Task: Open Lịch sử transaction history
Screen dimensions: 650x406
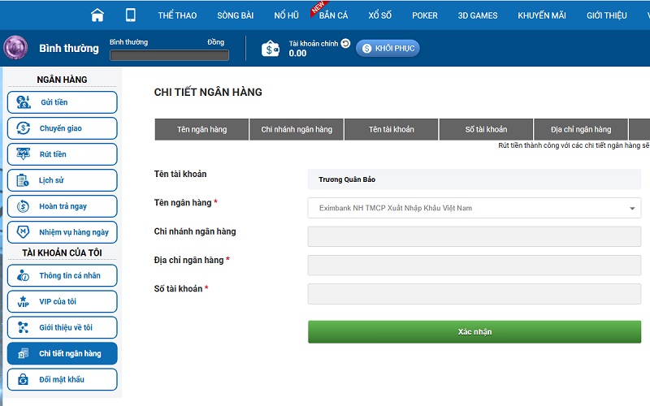Action: (63, 180)
